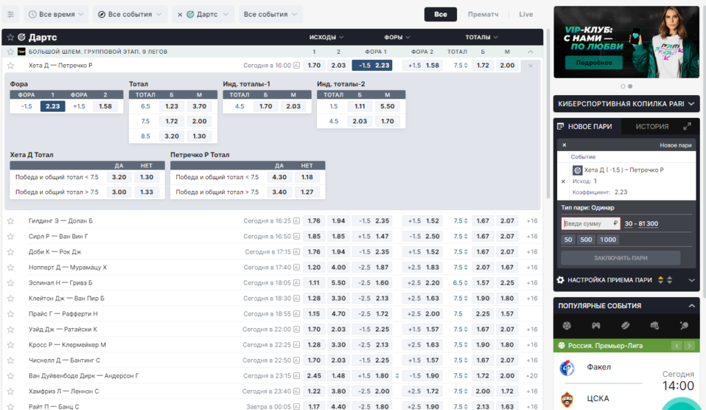Open the Все время dropdown
This screenshot has width=706, height=410.
[57, 14]
